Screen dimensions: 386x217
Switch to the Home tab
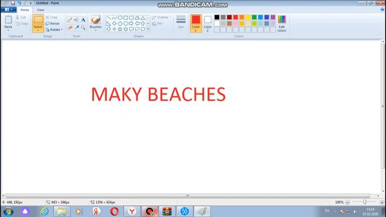click(25, 10)
